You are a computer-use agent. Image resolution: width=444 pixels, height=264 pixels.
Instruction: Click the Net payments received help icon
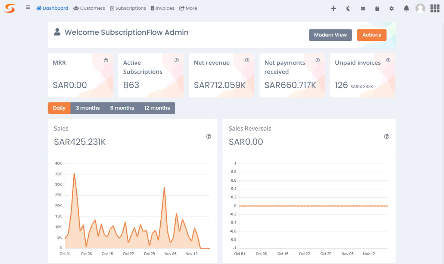[x=318, y=60]
